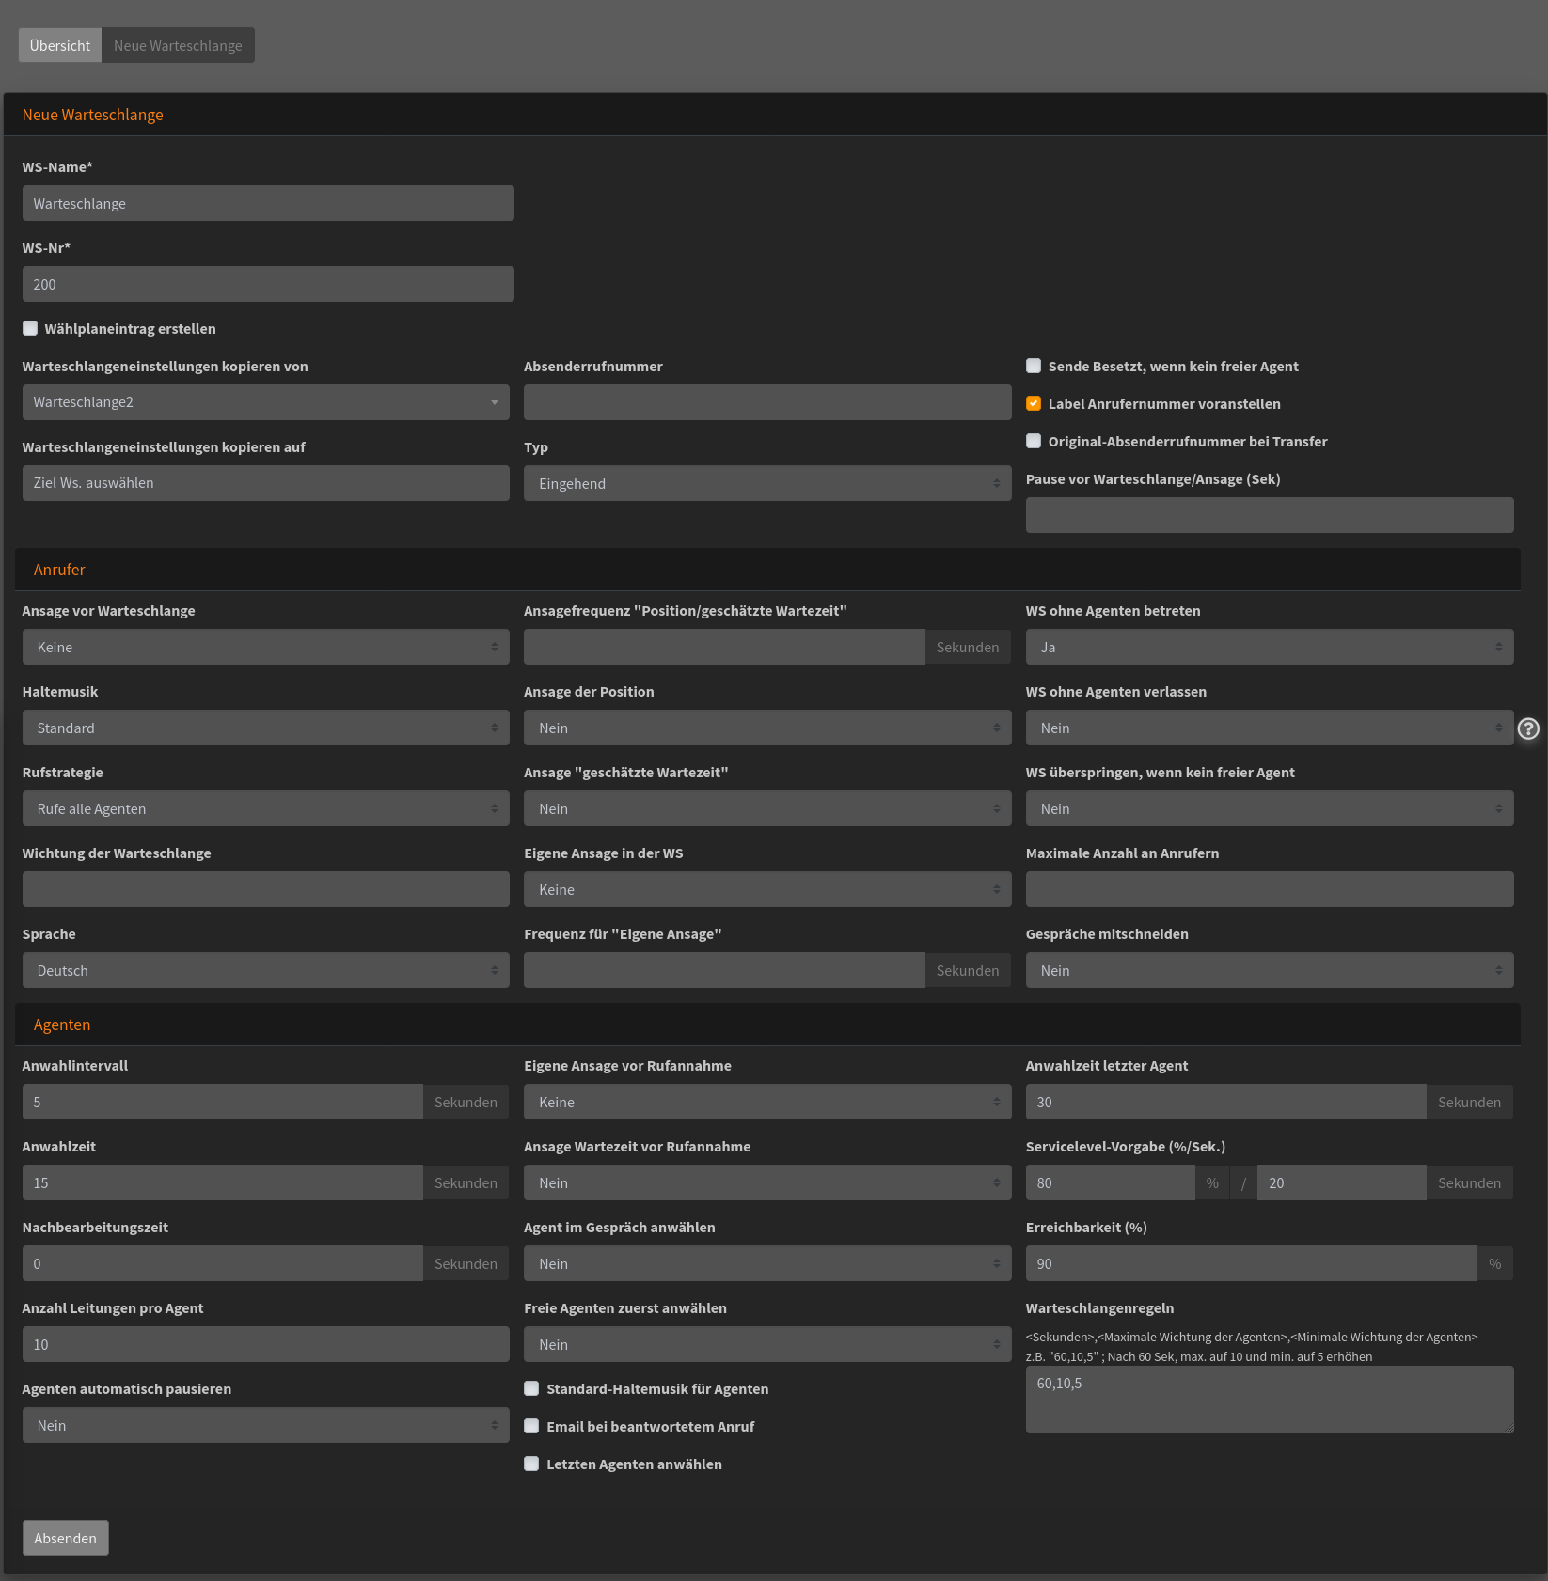Open the Typ dropdown showing Eingehend

point(766,483)
